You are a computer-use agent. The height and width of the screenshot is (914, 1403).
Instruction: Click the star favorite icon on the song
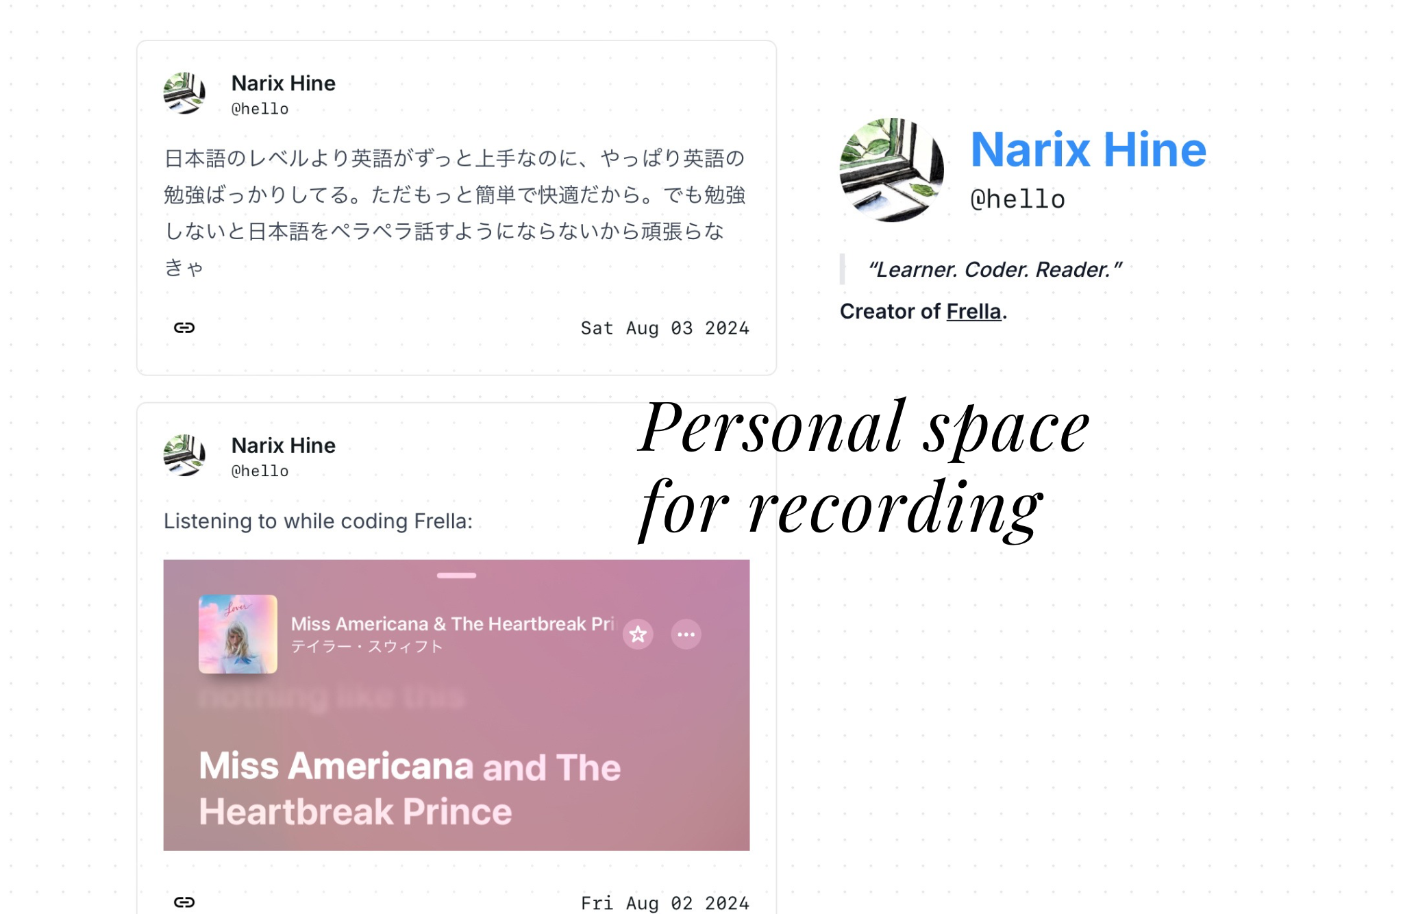[x=638, y=634]
